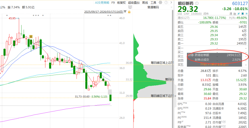Click the 卖二 price 29.33

pyautogui.click(x=214, y=39)
